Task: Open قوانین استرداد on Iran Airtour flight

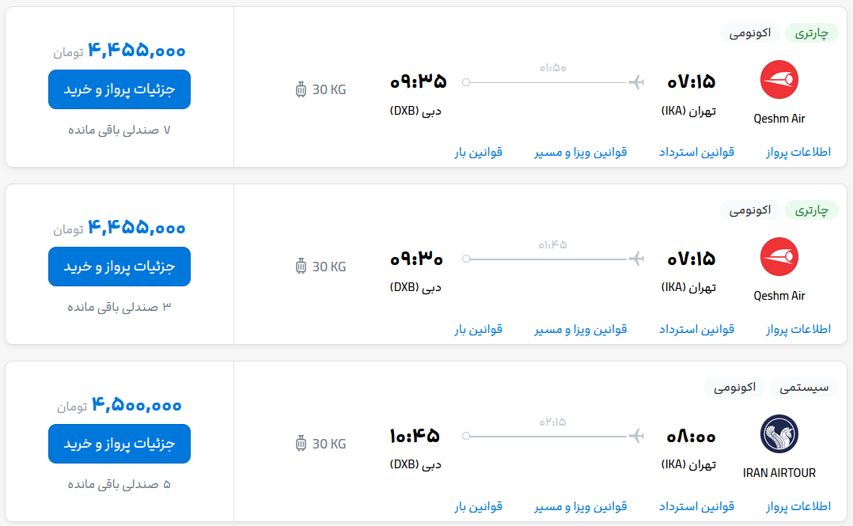Action: (x=696, y=506)
